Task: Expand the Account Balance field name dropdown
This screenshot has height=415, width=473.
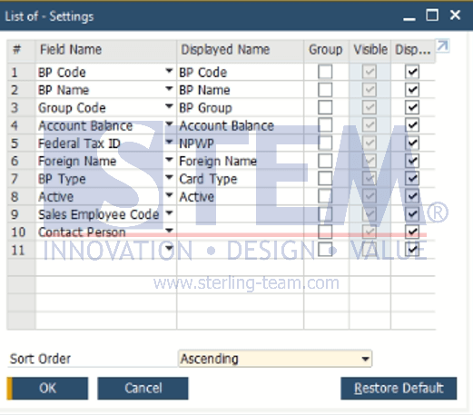Action: (169, 124)
